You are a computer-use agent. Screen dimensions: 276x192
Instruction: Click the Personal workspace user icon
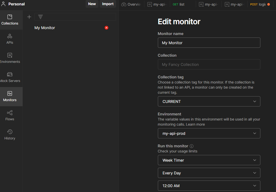pos(3,4)
